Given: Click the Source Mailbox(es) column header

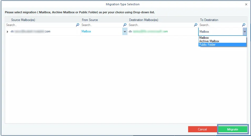Looking at the screenshot, I should coord(23,20).
